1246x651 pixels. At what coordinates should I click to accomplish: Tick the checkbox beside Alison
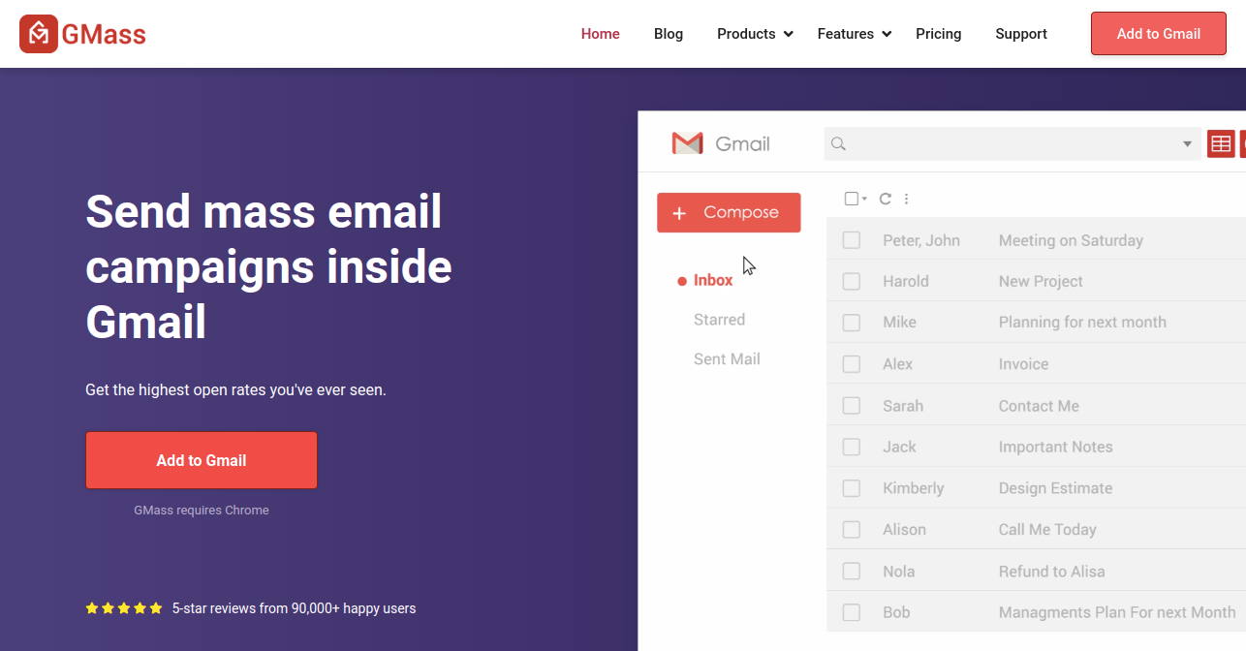[852, 530]
